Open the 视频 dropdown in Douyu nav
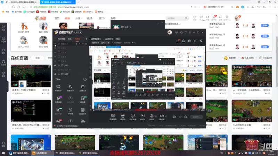 click(90, 18)
